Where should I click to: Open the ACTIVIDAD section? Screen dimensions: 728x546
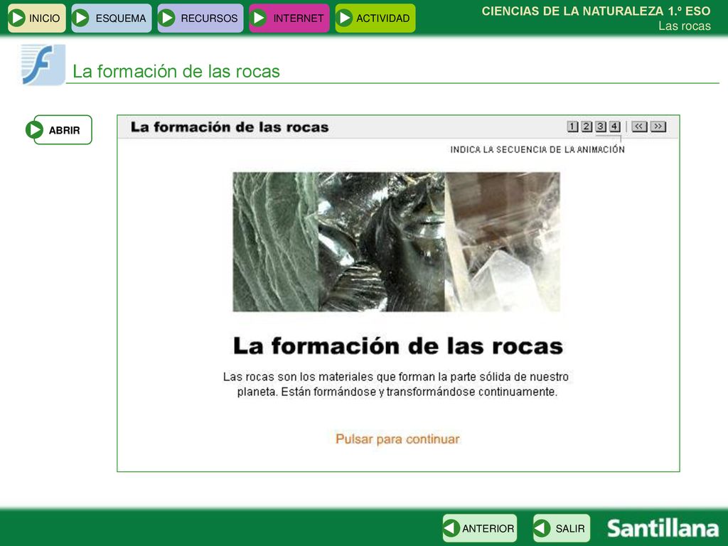click(375, 18)
